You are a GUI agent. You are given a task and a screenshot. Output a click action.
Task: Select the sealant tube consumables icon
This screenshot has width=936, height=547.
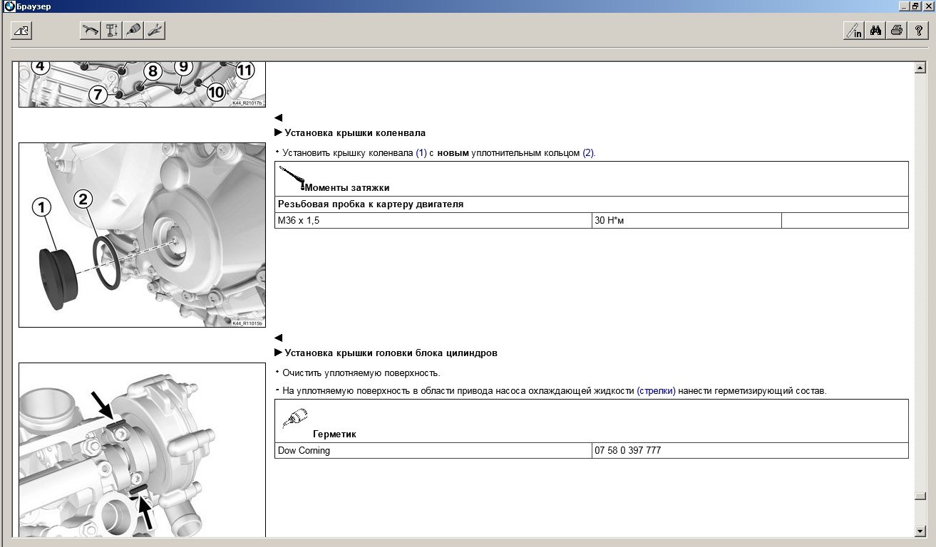click(133, 31)
